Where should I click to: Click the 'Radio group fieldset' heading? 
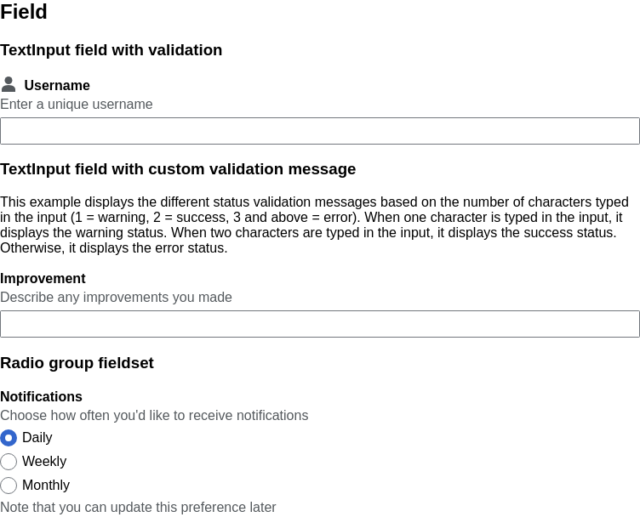coord(77,363)
